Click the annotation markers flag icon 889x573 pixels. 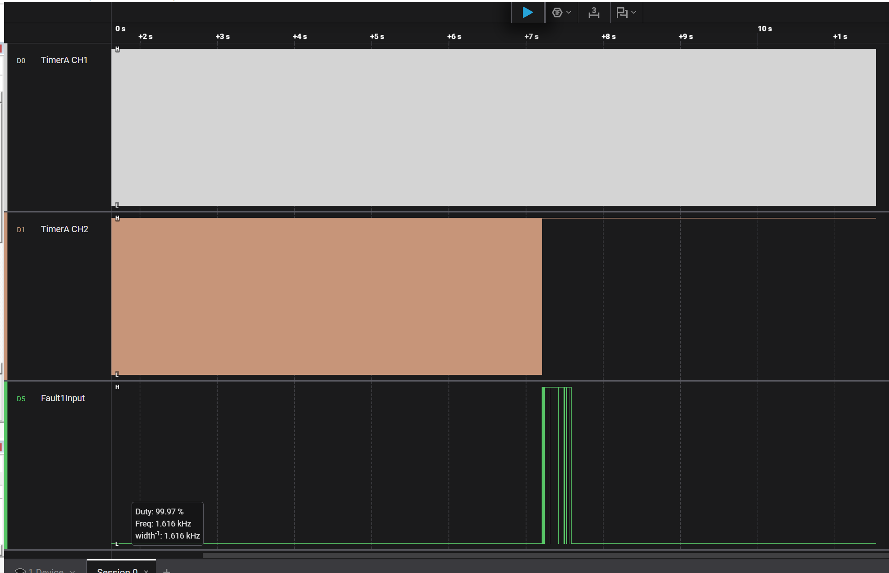[622, 13]
